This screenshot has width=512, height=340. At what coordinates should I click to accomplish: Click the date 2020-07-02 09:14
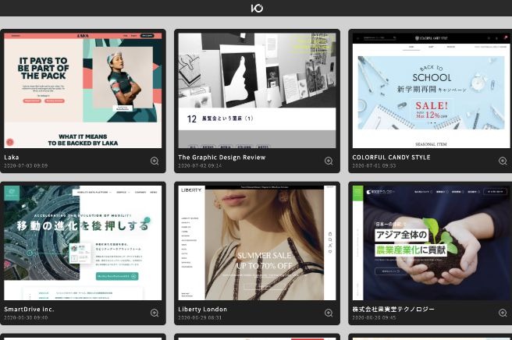click(x=200, y=166)
